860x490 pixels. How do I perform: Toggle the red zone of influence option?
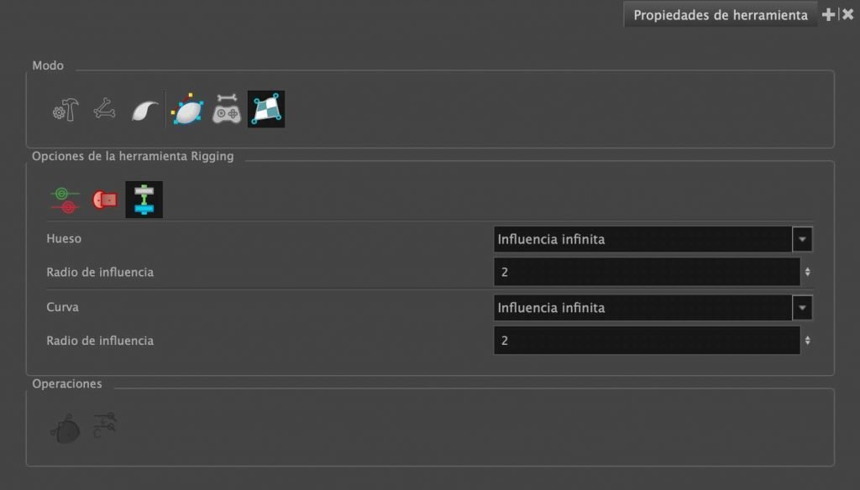[x=104, y=200]
